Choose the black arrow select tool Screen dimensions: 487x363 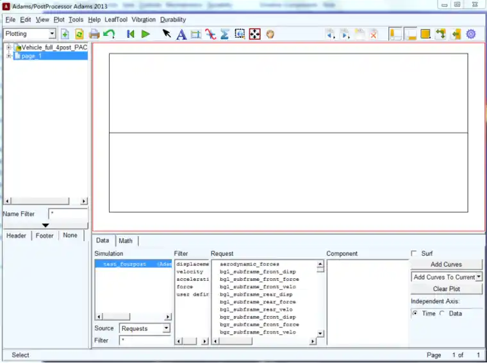[x=167, y=33]
